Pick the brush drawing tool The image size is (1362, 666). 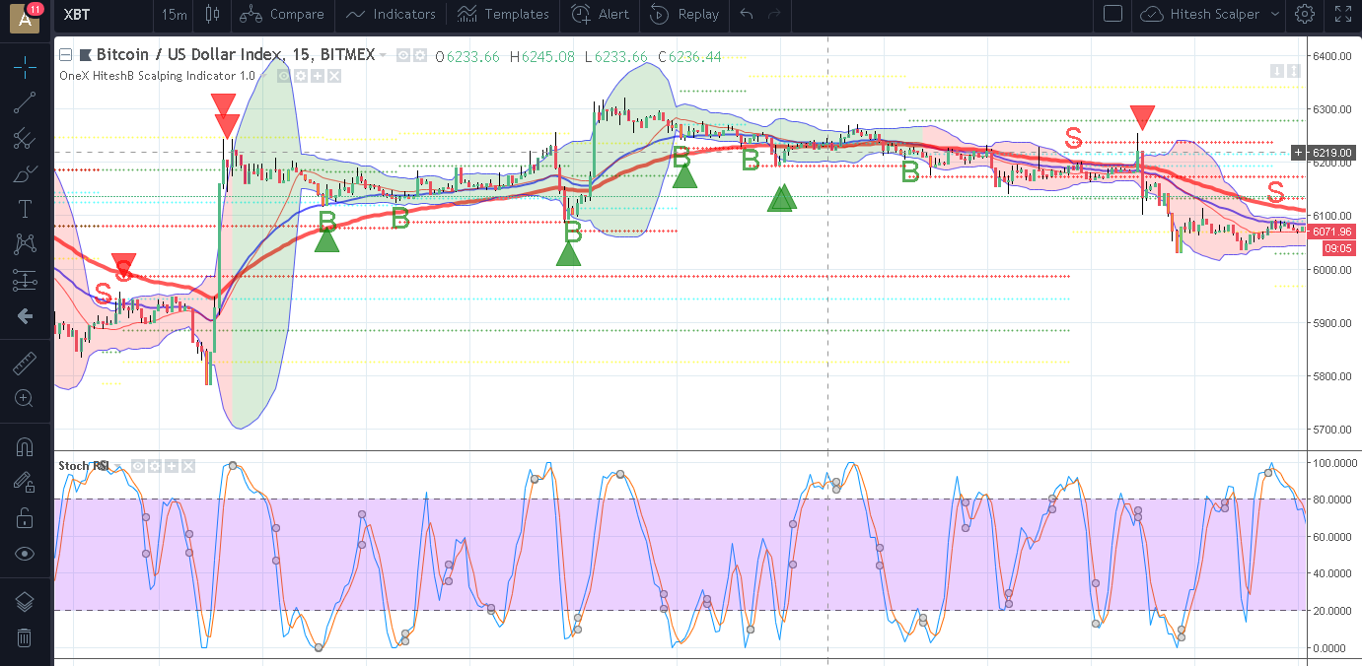coord(25,173)
